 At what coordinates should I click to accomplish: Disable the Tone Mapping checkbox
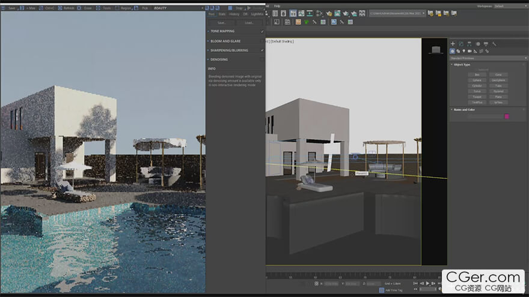[x=262, y=31]
